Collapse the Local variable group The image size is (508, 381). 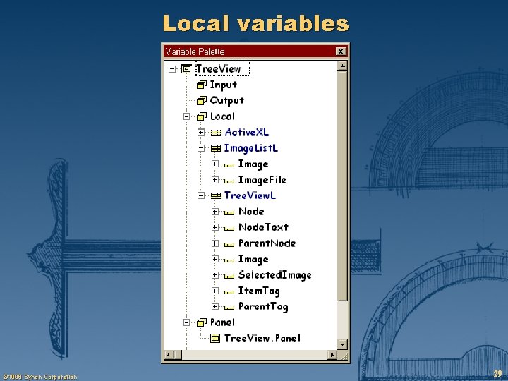[186, 116]
